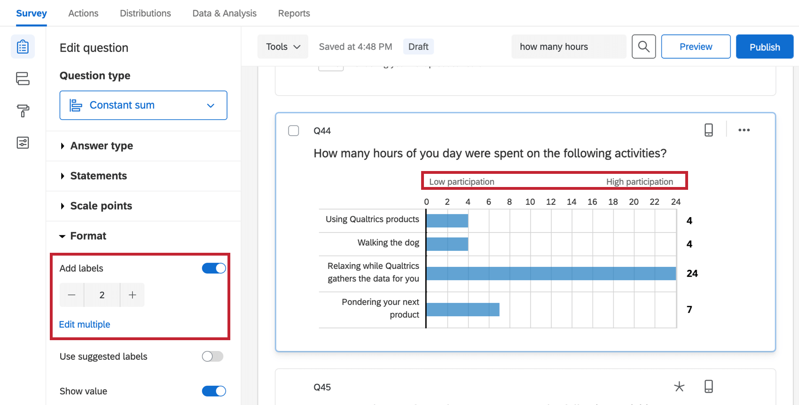Go to the Data & Analysis tab

click(224, 13)
